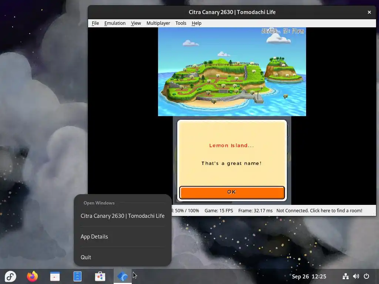This screenshot has width=379, height=284.
Task: Open the Emulation menu
Action: [115, 23]
